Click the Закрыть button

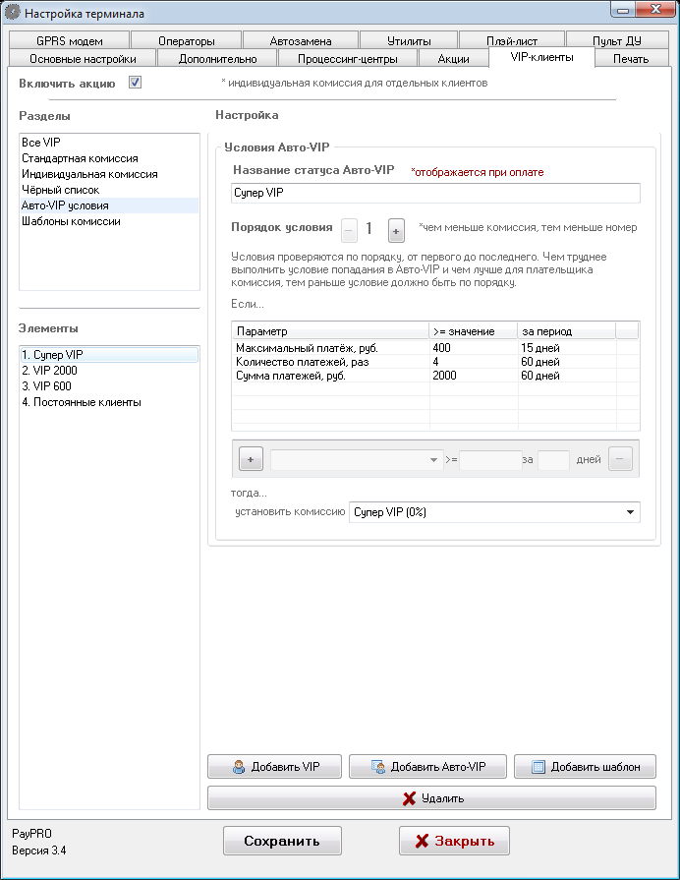tap(453, 841)
